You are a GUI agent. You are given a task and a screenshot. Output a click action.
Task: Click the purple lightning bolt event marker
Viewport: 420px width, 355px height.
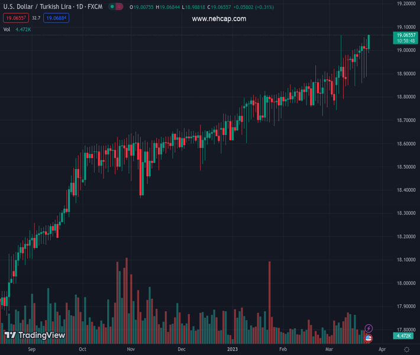(x=369, y=328)
